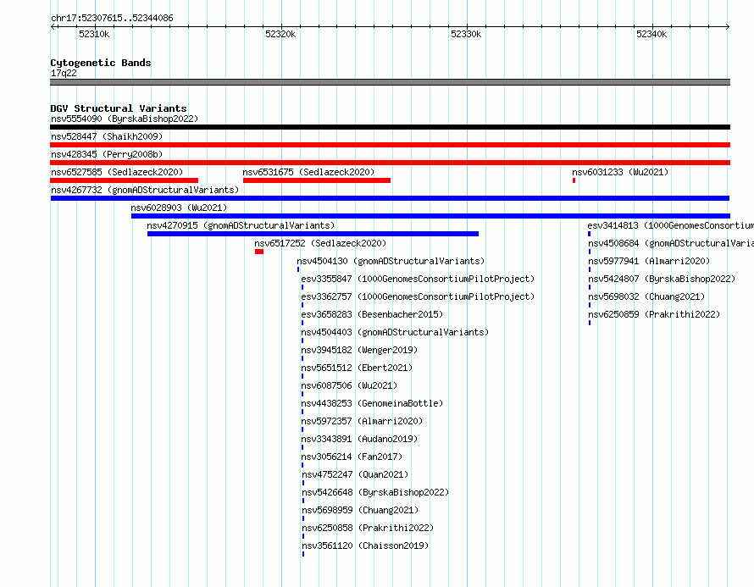Select the blue nsv6028903 variant bar
The image size is (754, 587).
(431, 216)
